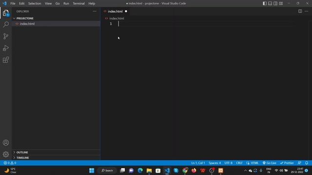Image resolution: width=312 pixels, height=175 pixels.
Task: Expand the TIMELINE section
Action: [56, 157]
